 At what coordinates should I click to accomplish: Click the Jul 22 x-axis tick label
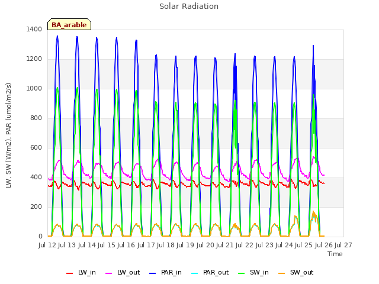coord(245,245)
